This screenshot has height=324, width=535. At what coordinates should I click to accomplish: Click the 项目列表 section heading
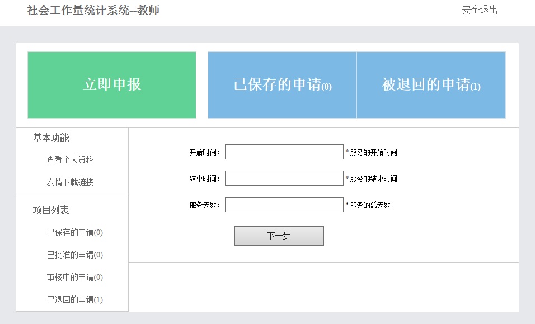click(51, 210)
